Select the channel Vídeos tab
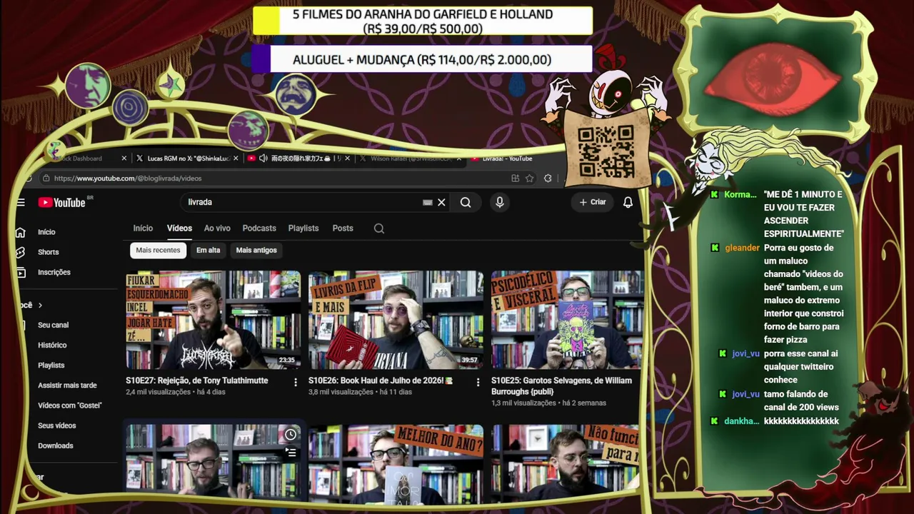Viewport: 914px width, 514px height. click(x=179, y=228)
